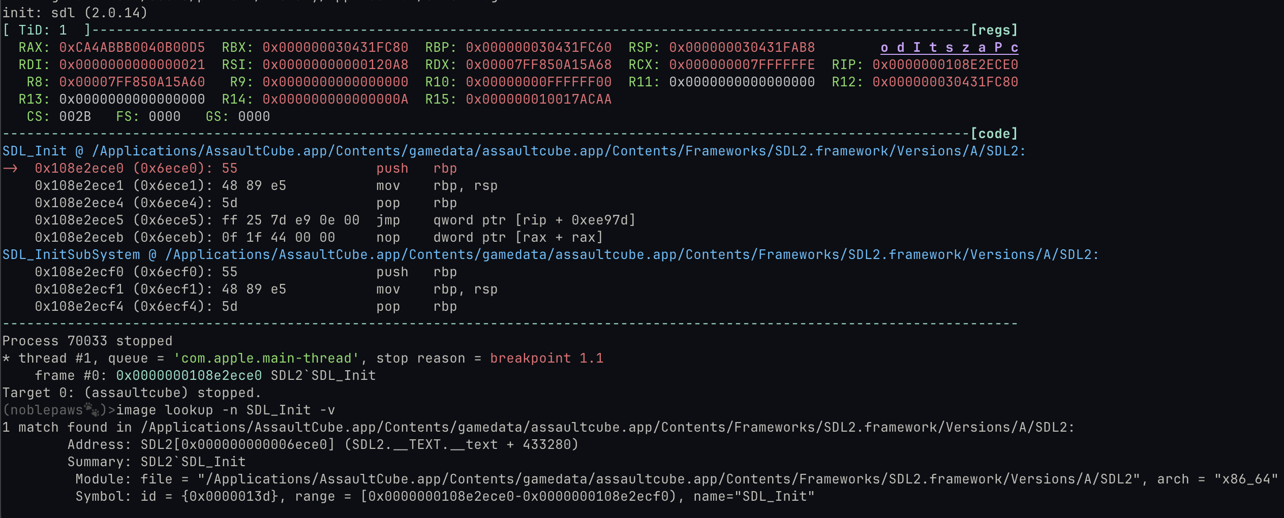Screen dimensions: 1284x518
Task: Click the R15 register value 0x000000010017ACAA
Action: tap(539, 100)
